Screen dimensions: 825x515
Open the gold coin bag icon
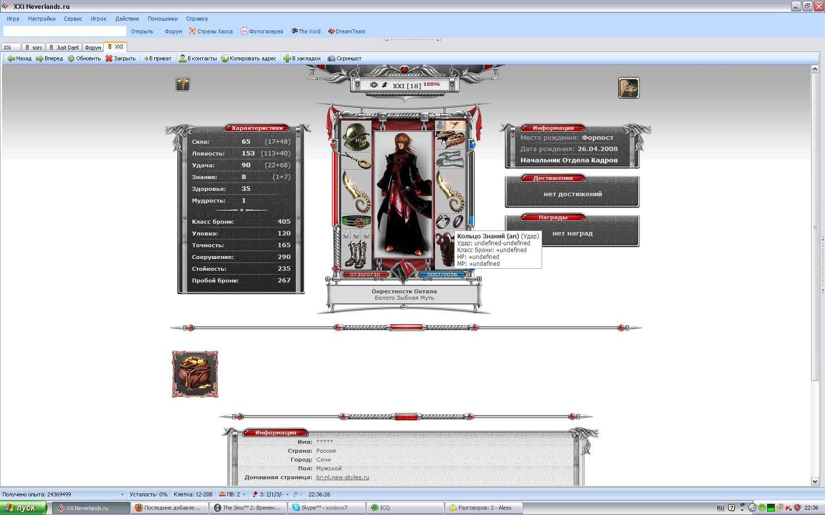tap(195, 374)
